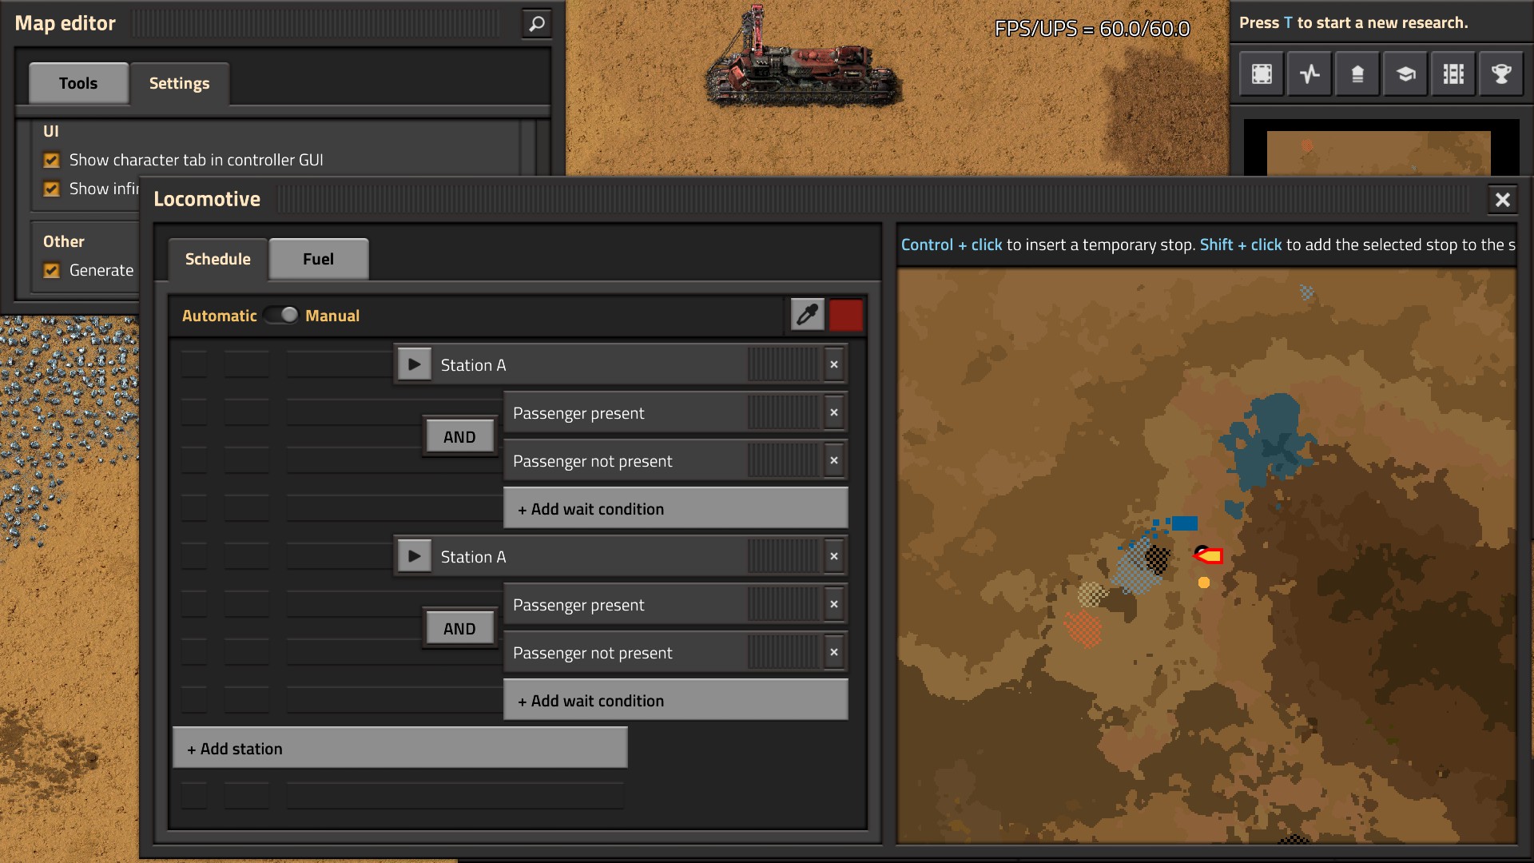Viewport: 1534px width, 863px height.
Task: Switch second station's AND comparator
Action: pyautogui.click(x=459, y=629)
